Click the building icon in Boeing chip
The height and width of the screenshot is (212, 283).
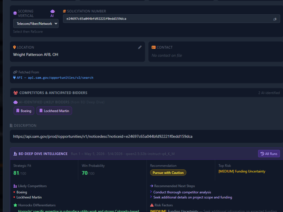pos(18,111)
